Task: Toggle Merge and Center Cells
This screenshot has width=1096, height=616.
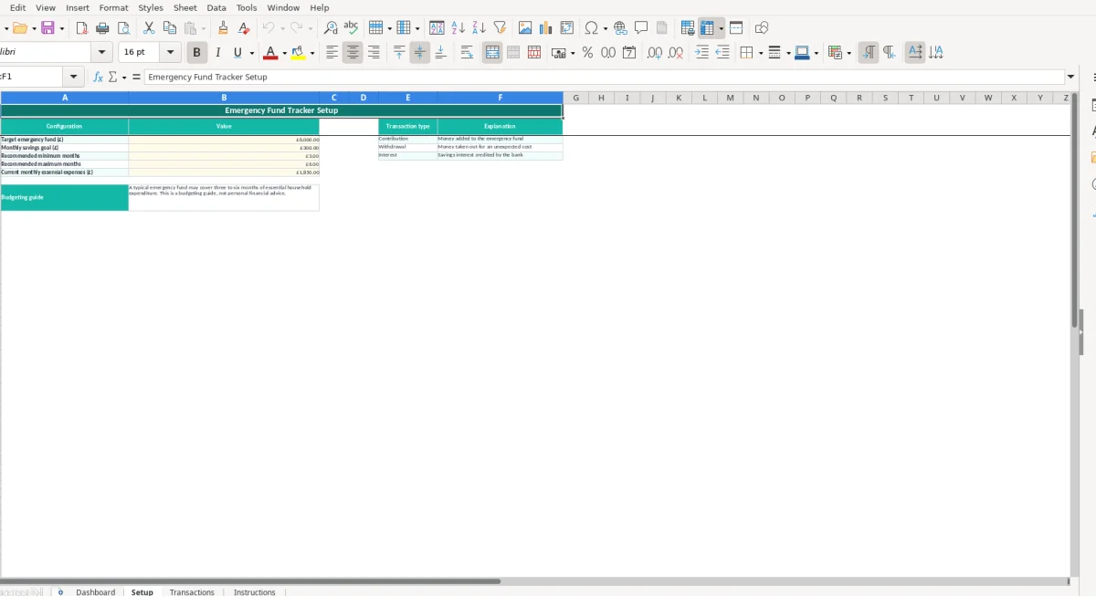Action: coord(492,53)
